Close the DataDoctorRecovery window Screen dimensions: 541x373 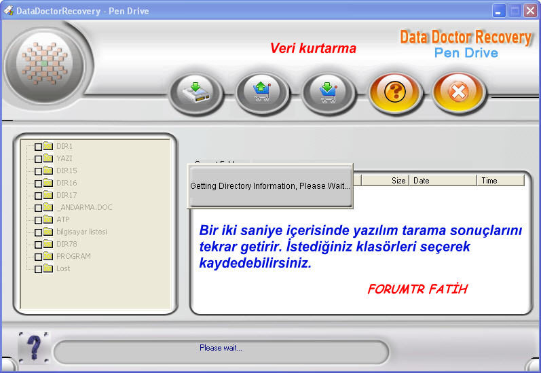530,11
